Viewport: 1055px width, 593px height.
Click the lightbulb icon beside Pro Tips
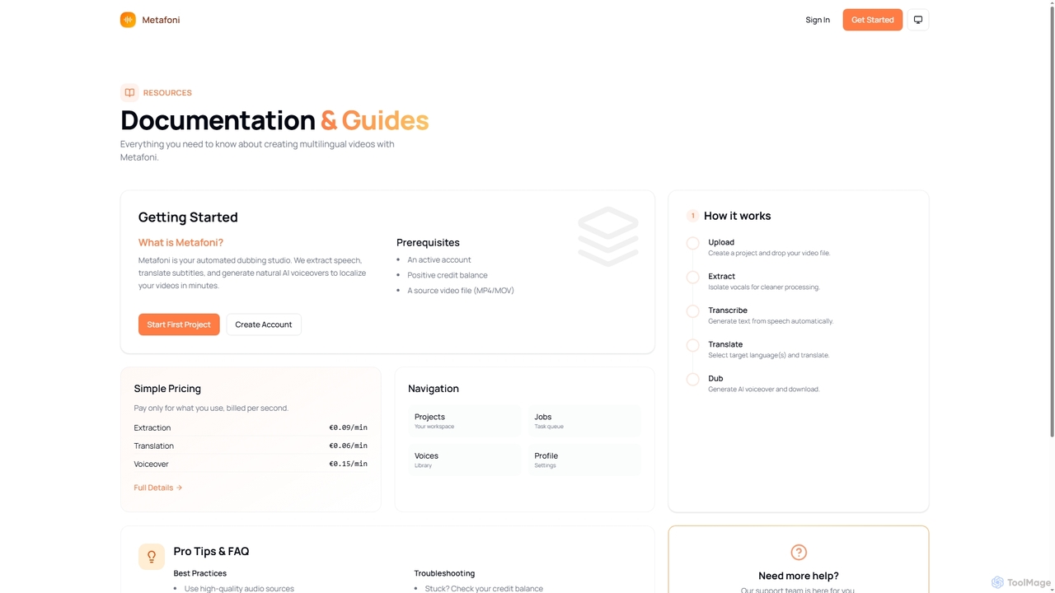(152, 557)
